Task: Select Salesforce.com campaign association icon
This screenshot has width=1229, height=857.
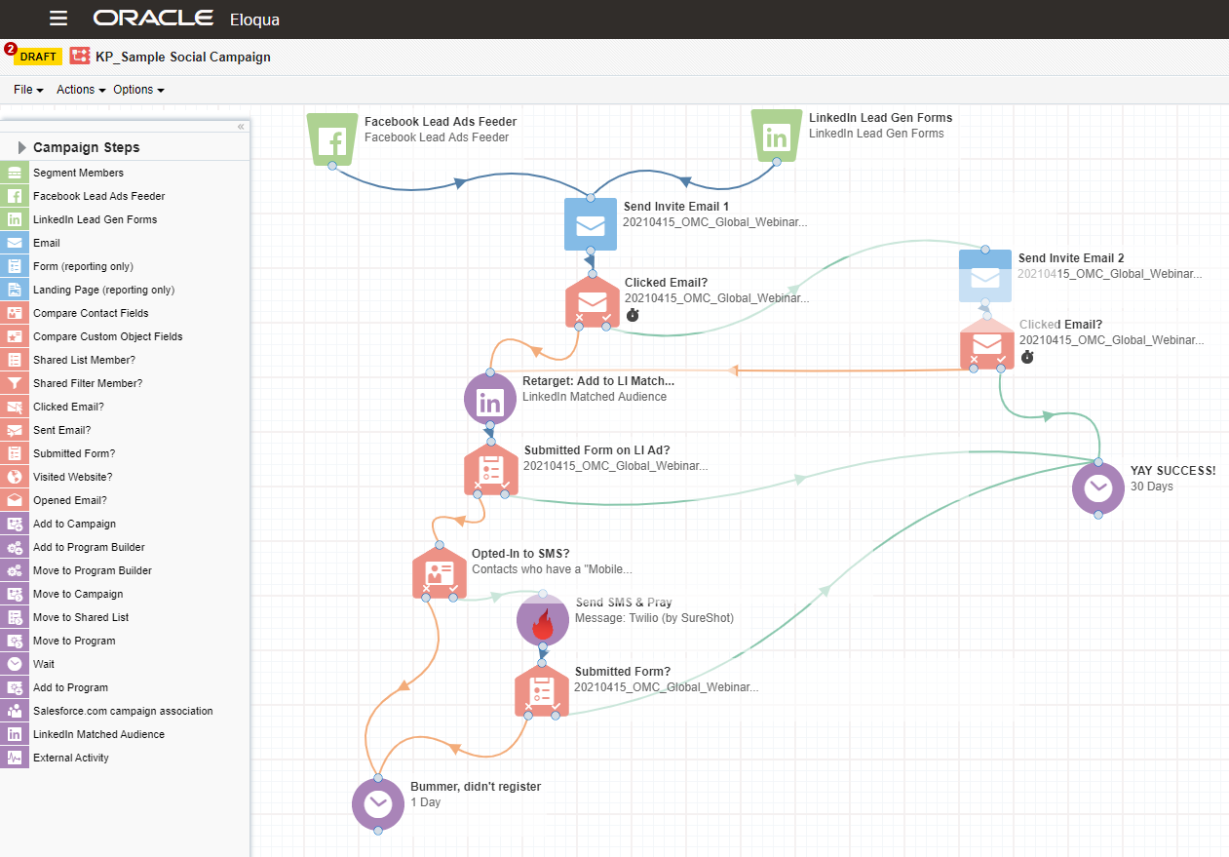Action: tap(15, 711)
